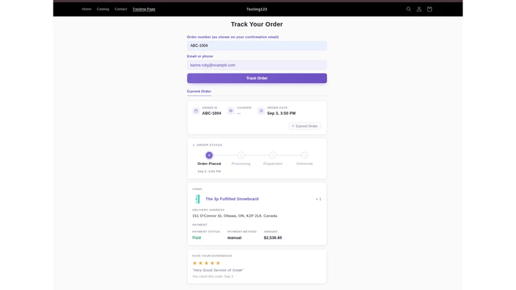Click the delivery address 151 O'Connor St
516x290 pixels.
click(235, 216)
